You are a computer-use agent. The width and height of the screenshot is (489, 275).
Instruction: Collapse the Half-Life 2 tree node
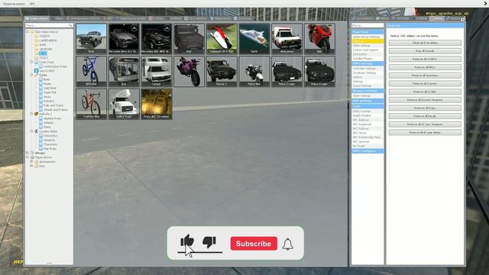(31, 114)
